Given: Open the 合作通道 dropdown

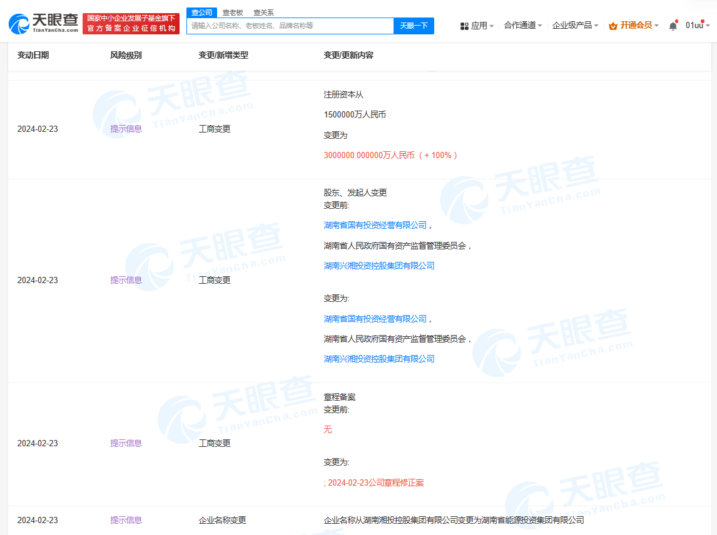Looking at the screenshot, I should tap(522, 26).
